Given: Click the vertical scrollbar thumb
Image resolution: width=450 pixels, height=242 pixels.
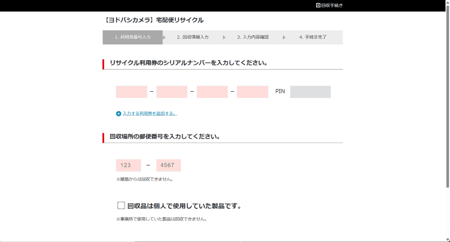Looking at the screenshot, I should 447,96.
